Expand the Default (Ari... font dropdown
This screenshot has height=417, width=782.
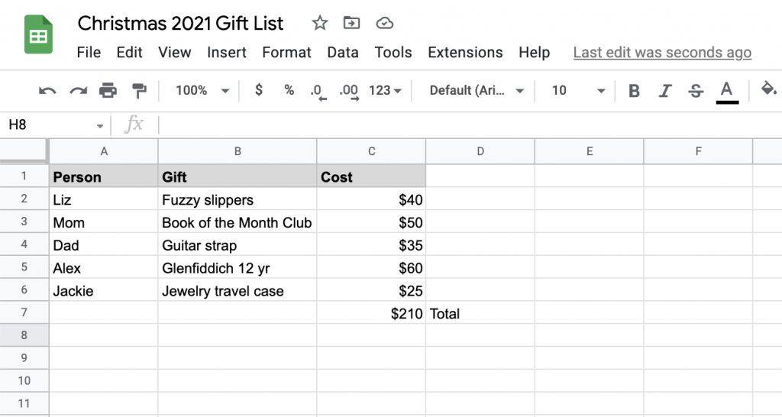tap(477, 90)
